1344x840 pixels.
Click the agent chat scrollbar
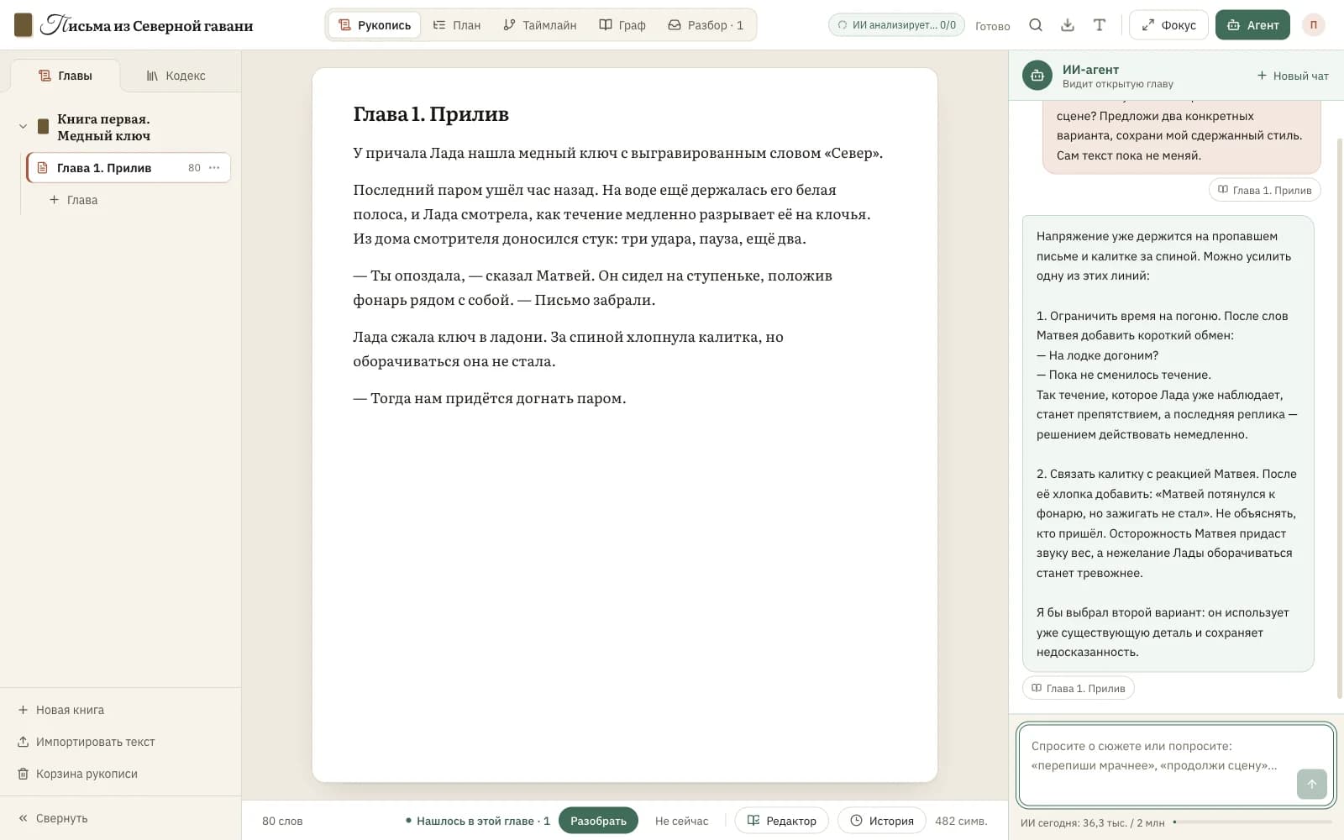[1339, 418]
